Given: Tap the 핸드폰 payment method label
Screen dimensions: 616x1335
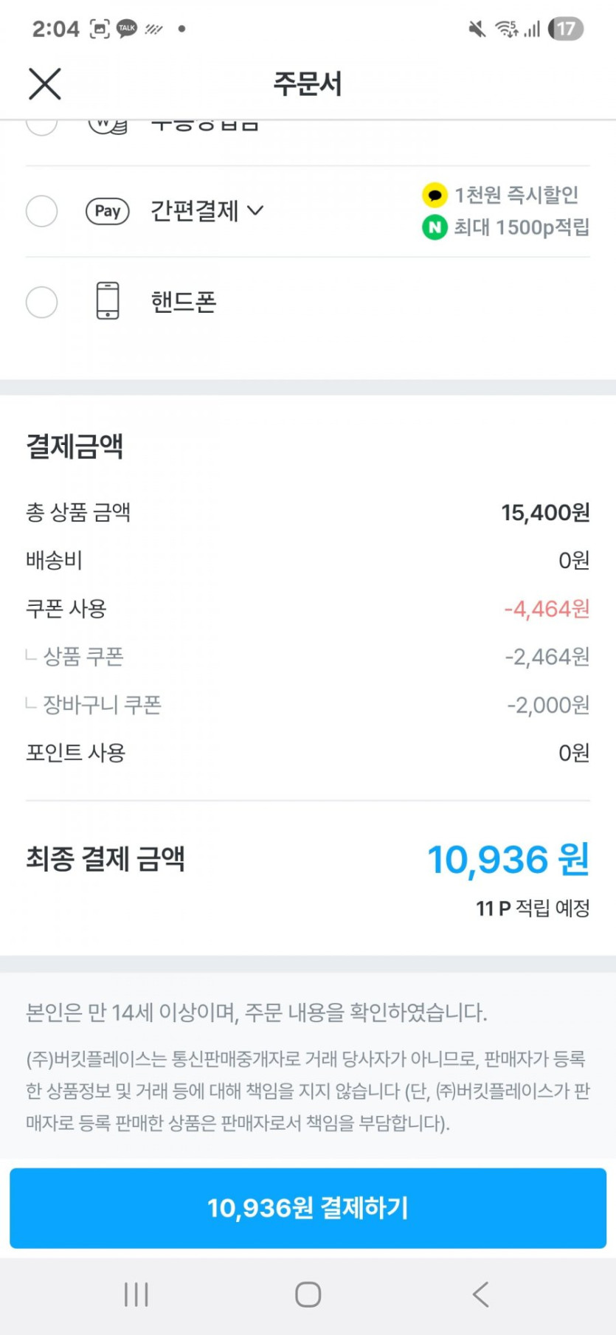Looking at the screenshot, I should (x=184, y=302).
